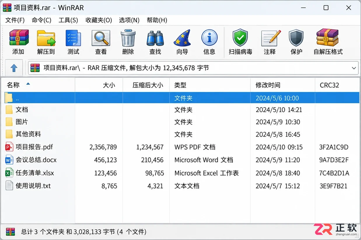Open the 收藏夹(O) menu

[99, 20]
